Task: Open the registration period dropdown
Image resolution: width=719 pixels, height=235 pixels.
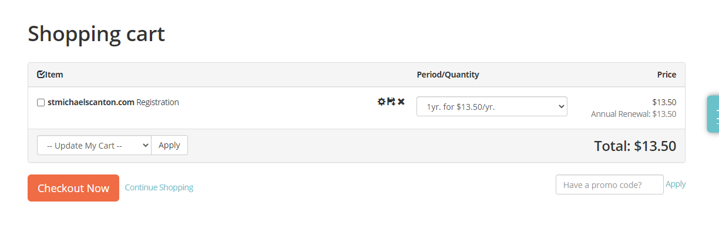Action: coord(492,106)
